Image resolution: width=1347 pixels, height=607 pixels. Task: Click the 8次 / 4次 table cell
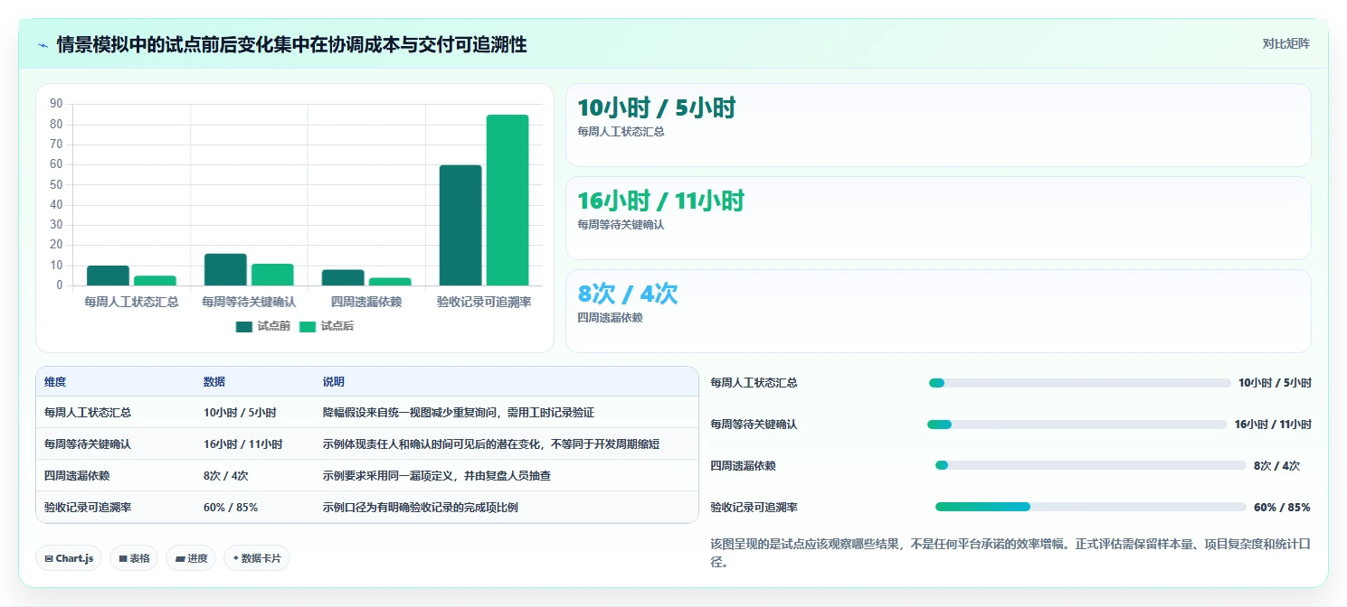(x=226, y=475)
